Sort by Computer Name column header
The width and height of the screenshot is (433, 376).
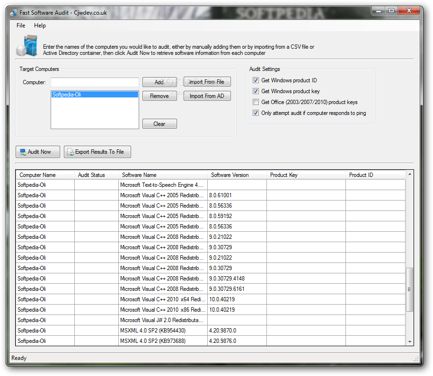[45, 175]
